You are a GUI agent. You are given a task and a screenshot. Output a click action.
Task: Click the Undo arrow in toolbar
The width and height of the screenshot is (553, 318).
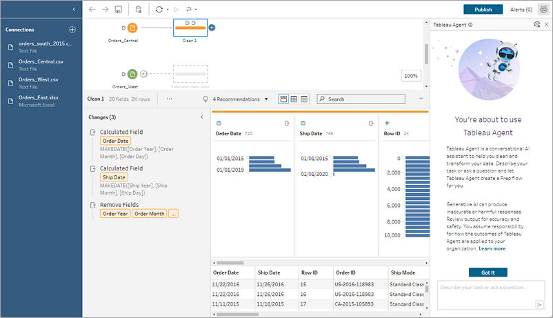click(92, 10)
